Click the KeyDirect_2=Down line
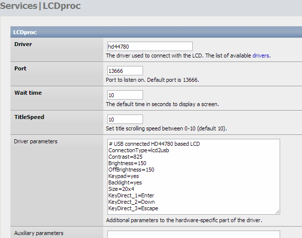This screenshot has height=238, width=302. pyautogui.click(x=132, y=202)
